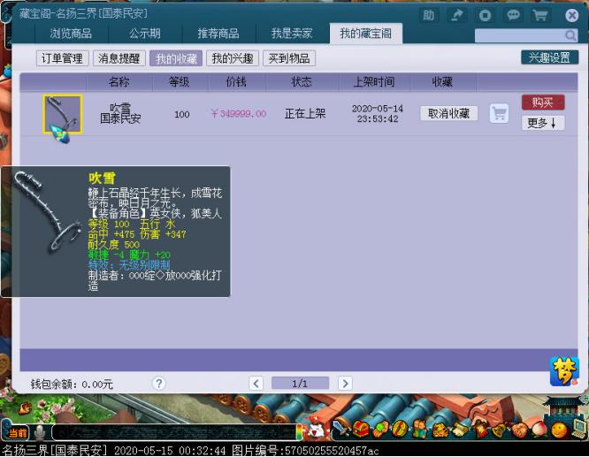
Task: Click the listing time 2020-05-14 23:53:42
Action: (378, 114)
